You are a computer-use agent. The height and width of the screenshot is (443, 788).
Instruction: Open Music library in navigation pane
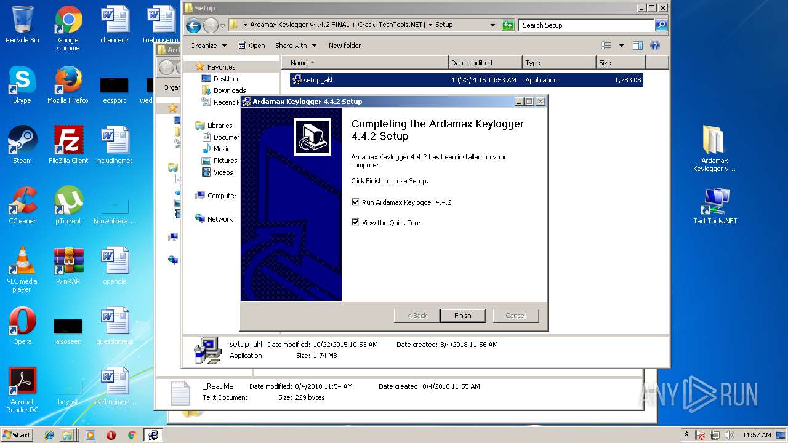point(217,149)
